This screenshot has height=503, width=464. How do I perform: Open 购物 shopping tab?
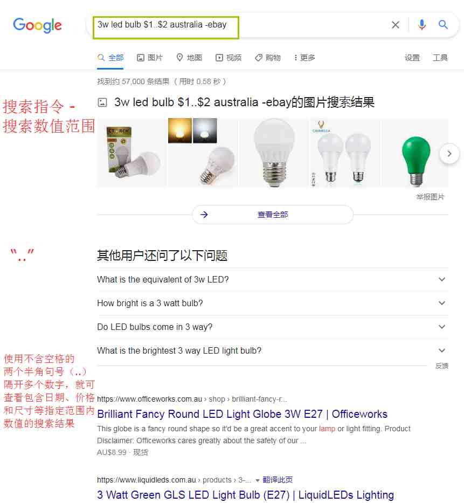[x=268, y=58]
